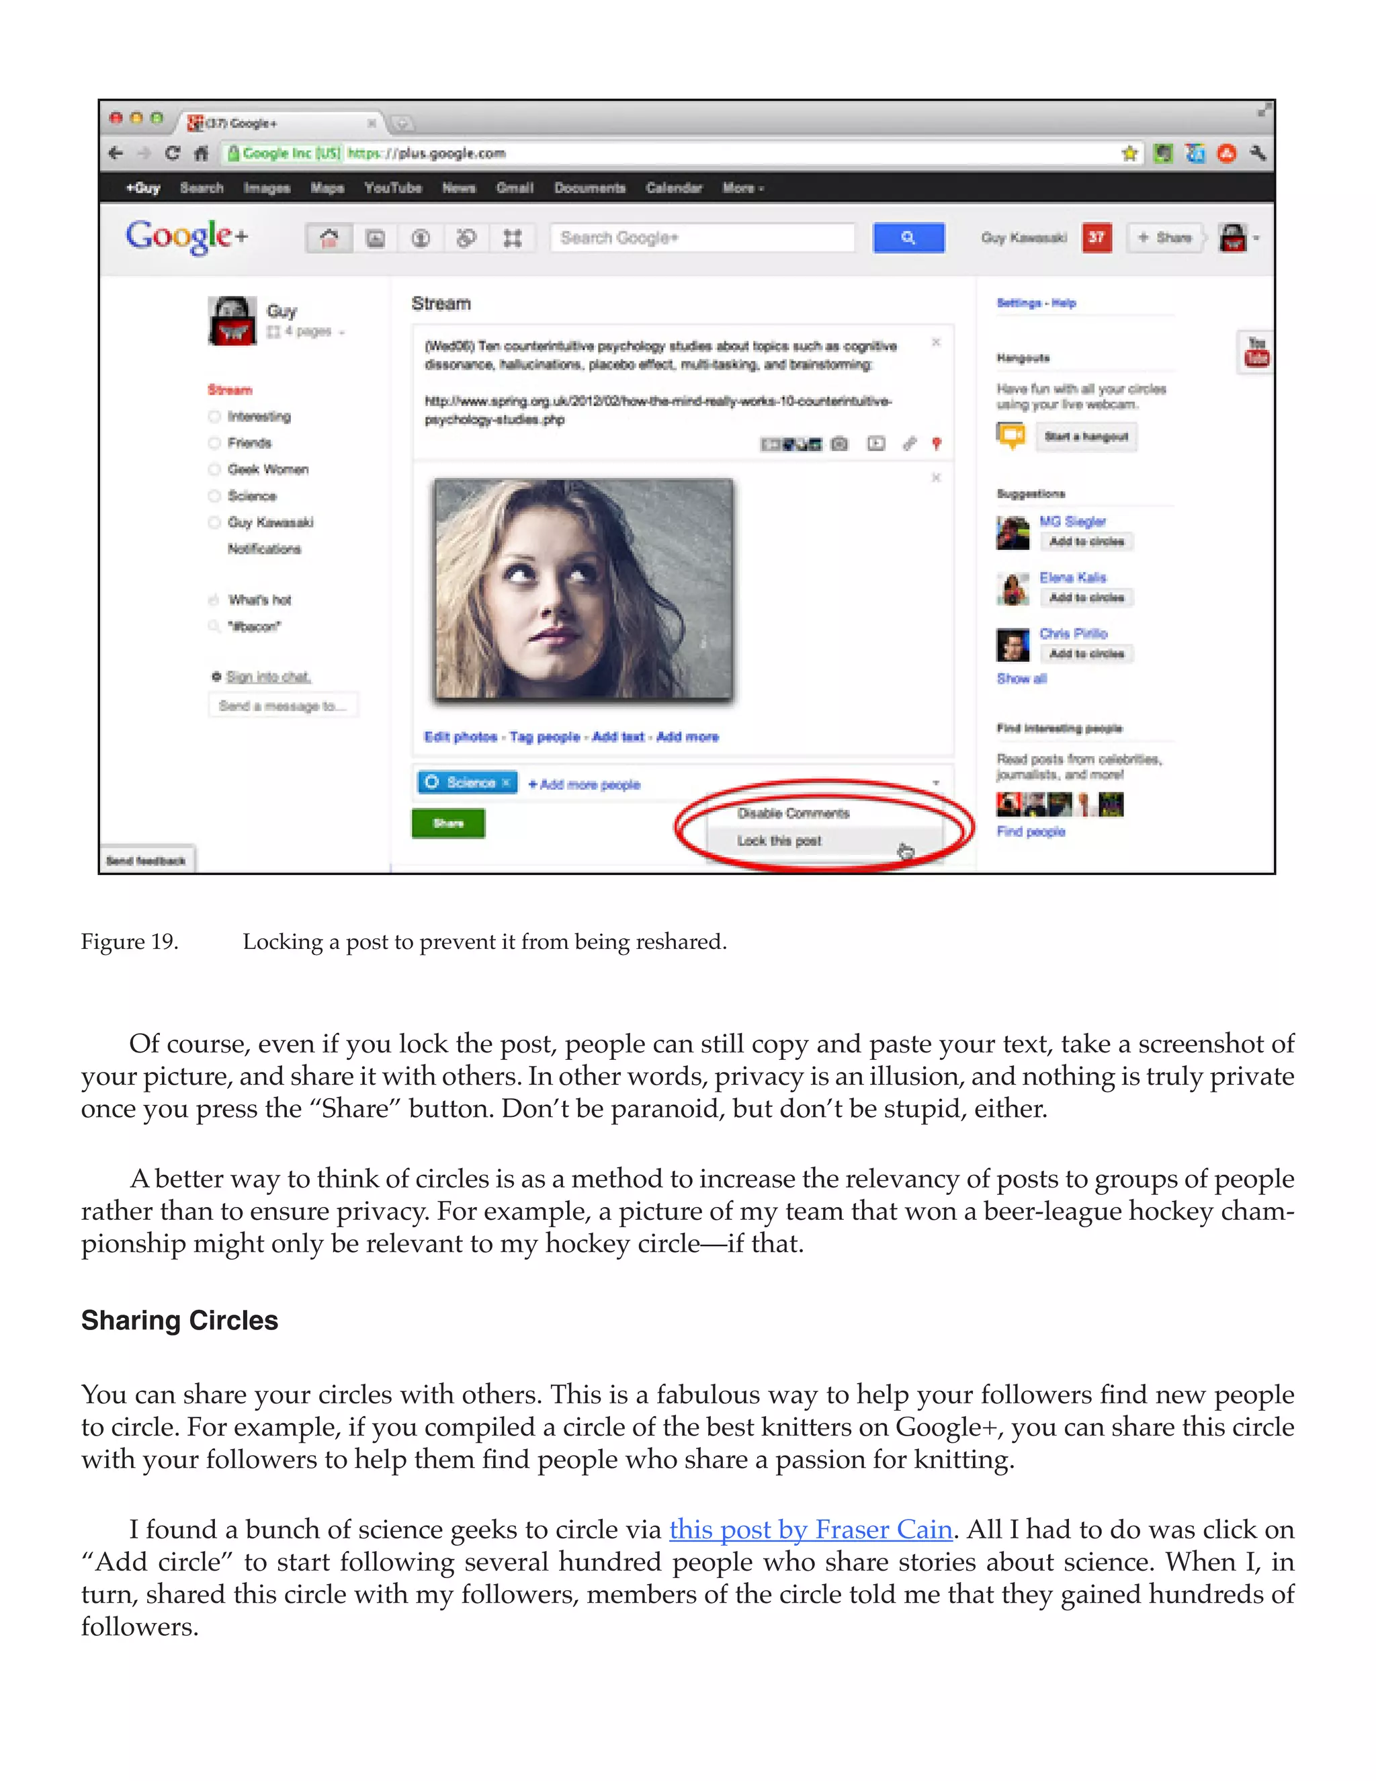
Task: Click the YouTube side tab icon
Action: coord(1256,352)
